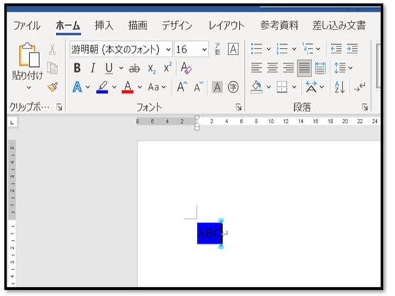The height and width of the screenshot is (296, 395).
Task: Select the ホーム ribbon tab
Action: point(68,26)
